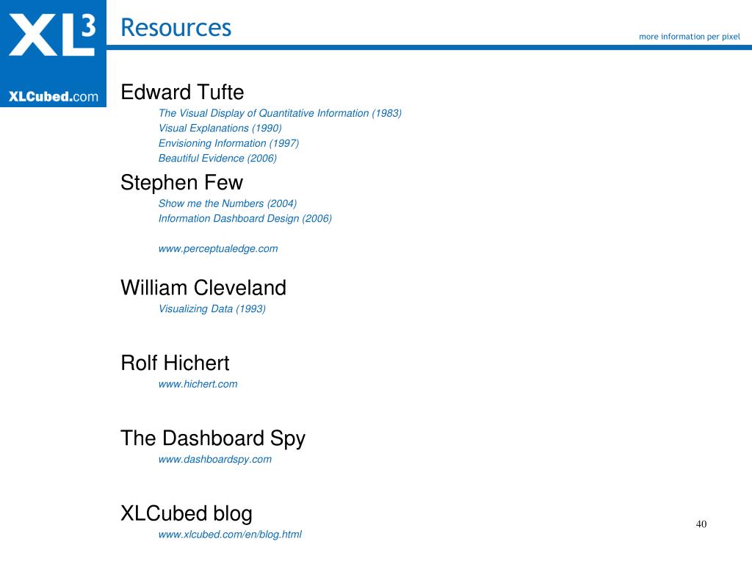Screen dimensions: 752x564
Task: Open The Visual Display of Quantitative Information (1983)
Action: [280, 113]
